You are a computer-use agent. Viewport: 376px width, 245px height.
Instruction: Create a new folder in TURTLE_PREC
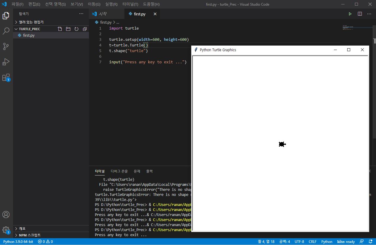[68, 29]
